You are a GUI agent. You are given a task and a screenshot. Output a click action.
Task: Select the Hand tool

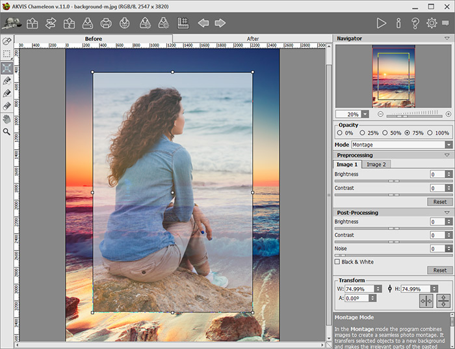(x=6, y=119)
